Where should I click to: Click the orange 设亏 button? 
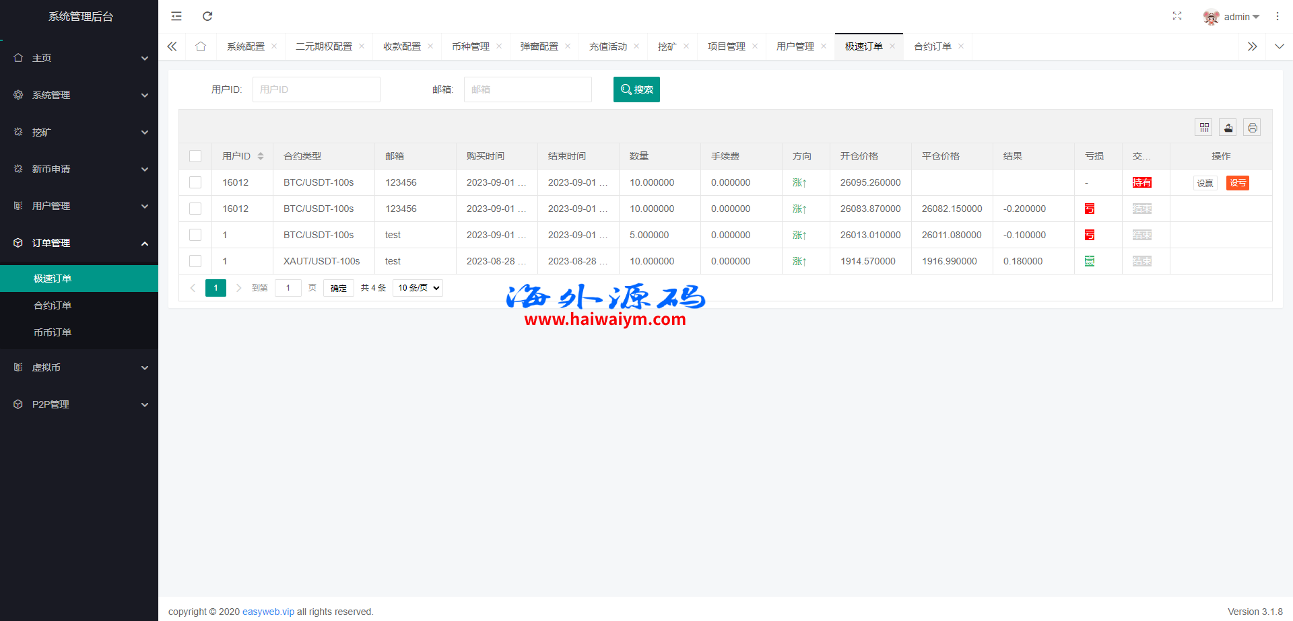tap(1237, 183)
